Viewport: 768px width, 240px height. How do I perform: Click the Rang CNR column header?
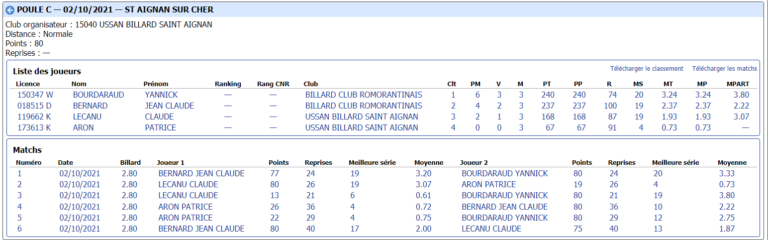coord(273,84)
